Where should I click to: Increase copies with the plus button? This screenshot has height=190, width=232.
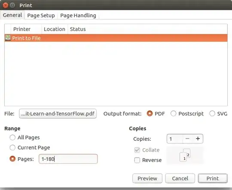coord(198,139)
